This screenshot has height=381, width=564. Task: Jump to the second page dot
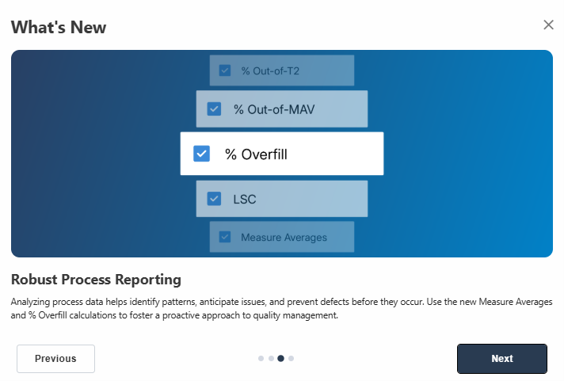point(271,359)
